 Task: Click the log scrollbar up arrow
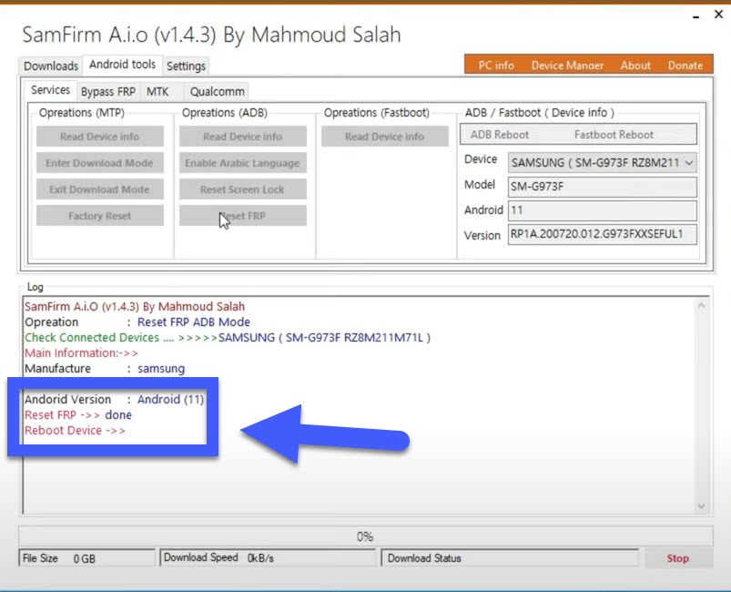click(701, 306)
